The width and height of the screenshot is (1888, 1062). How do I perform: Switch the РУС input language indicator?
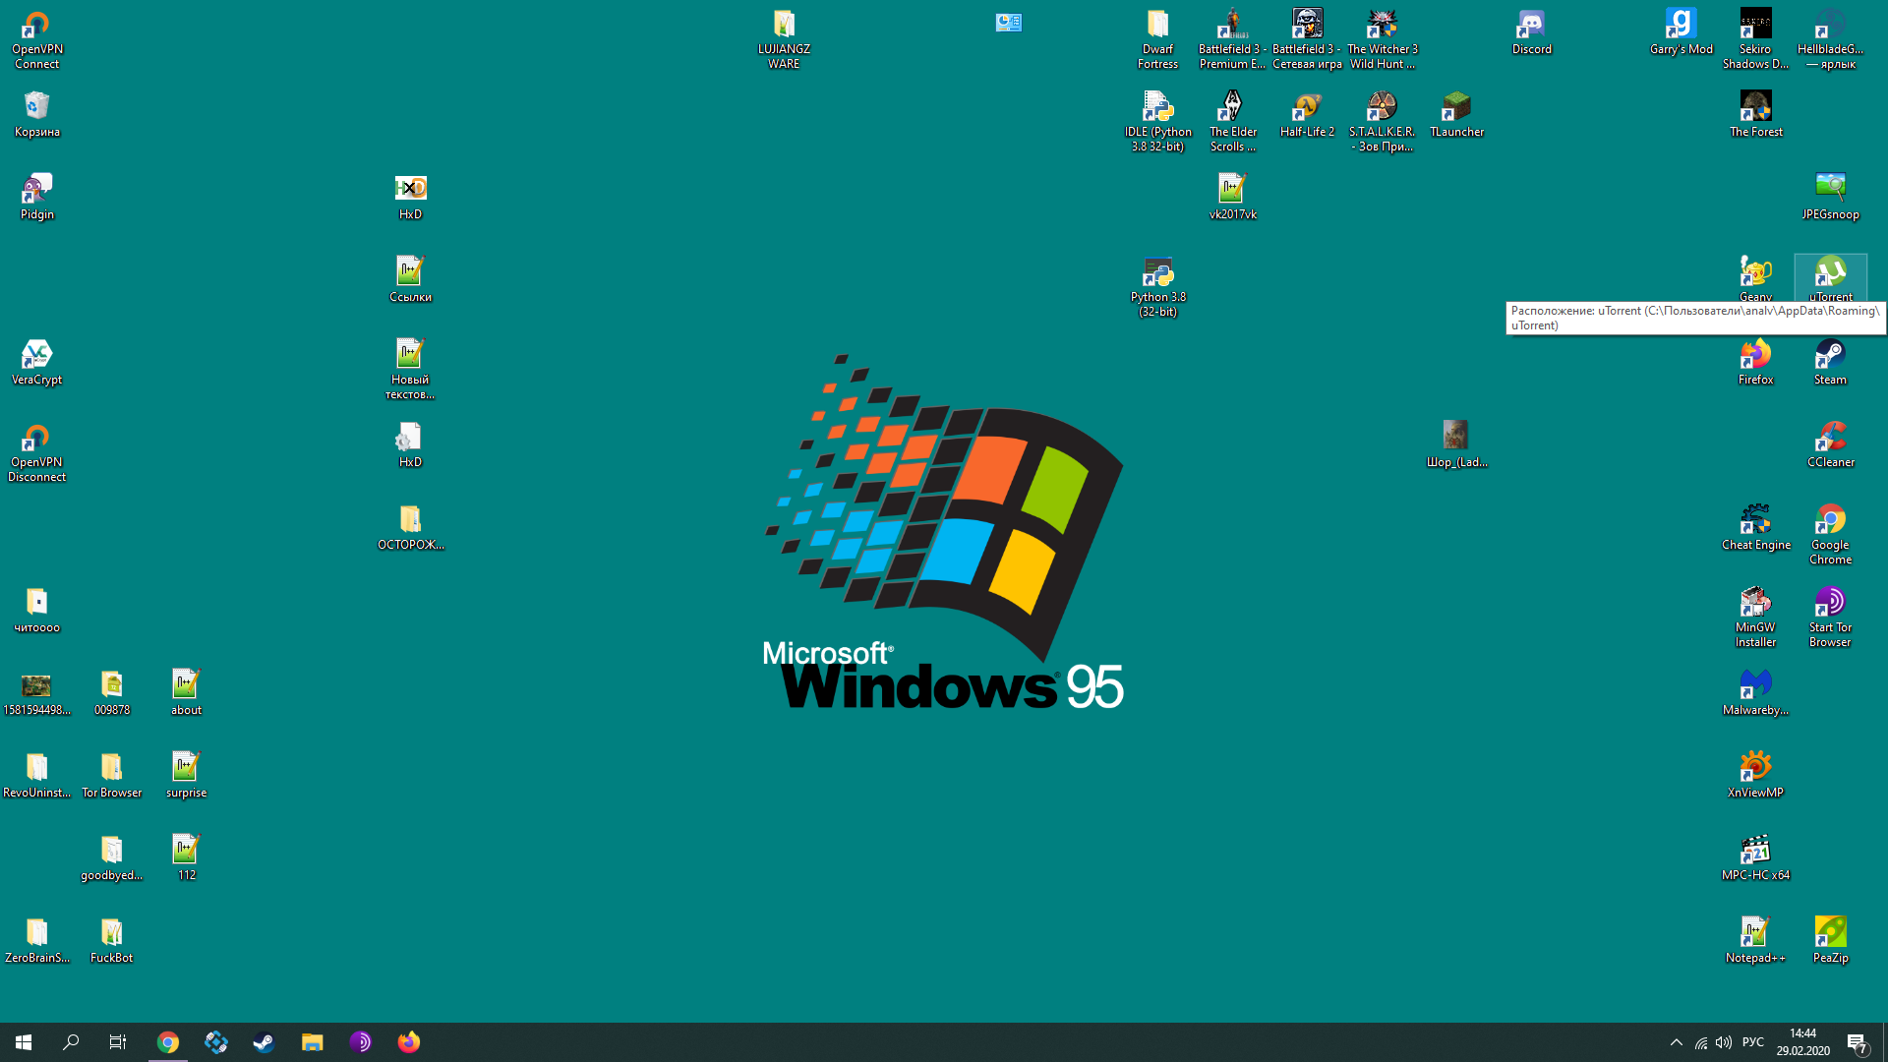click(x=1753, y=1042)
